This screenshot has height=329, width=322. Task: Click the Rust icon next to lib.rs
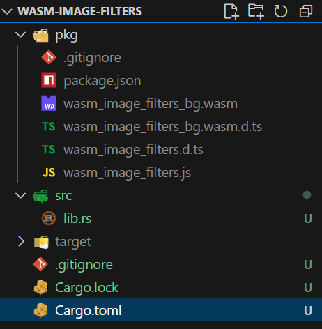(x=49, y=218)
